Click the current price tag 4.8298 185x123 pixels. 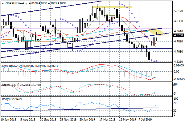[179, 36]
